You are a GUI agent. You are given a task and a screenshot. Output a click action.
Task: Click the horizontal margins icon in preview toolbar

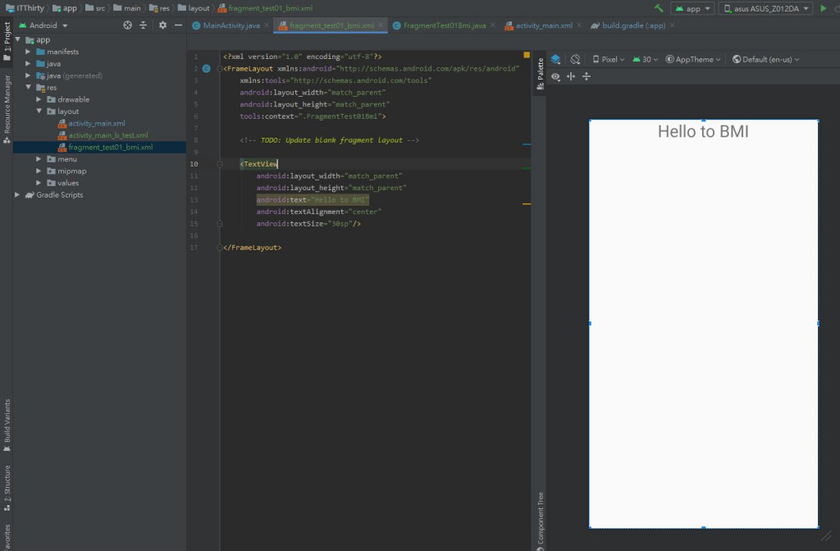click(571, 76)
